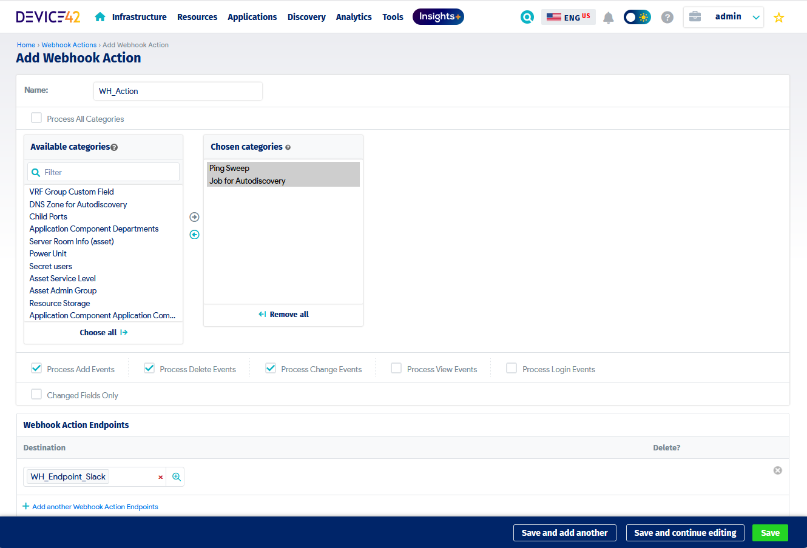Uncheck Process Delete Events

[x=149, y=369]
